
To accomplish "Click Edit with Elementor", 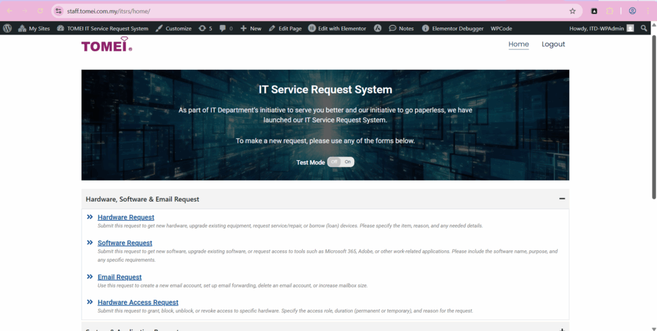I will pos(337,28).
